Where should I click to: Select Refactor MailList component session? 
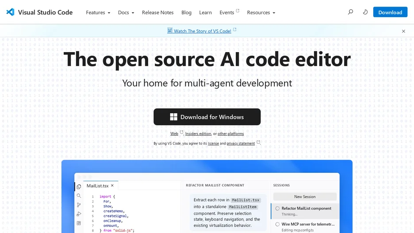click(305, 211)
